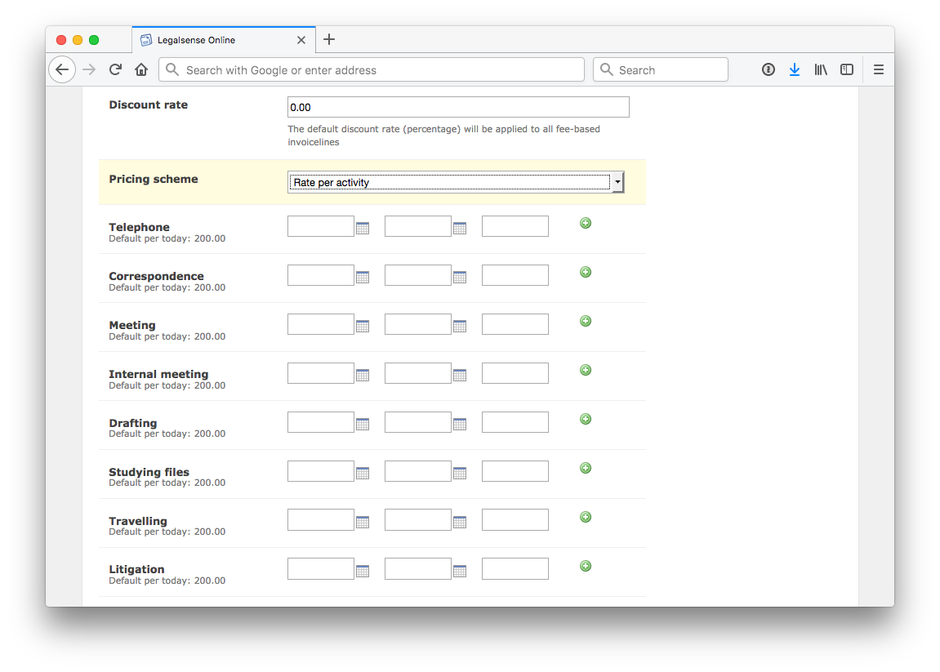Viewport: 940px width, 672px height.
Task: Add rate row for Correspondence
Action: coord(586,272)
